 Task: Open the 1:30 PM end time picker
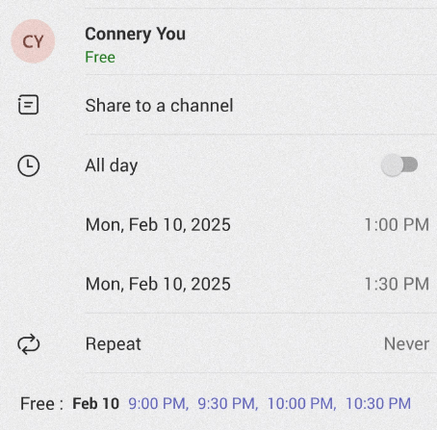click(x=397, y=284)
